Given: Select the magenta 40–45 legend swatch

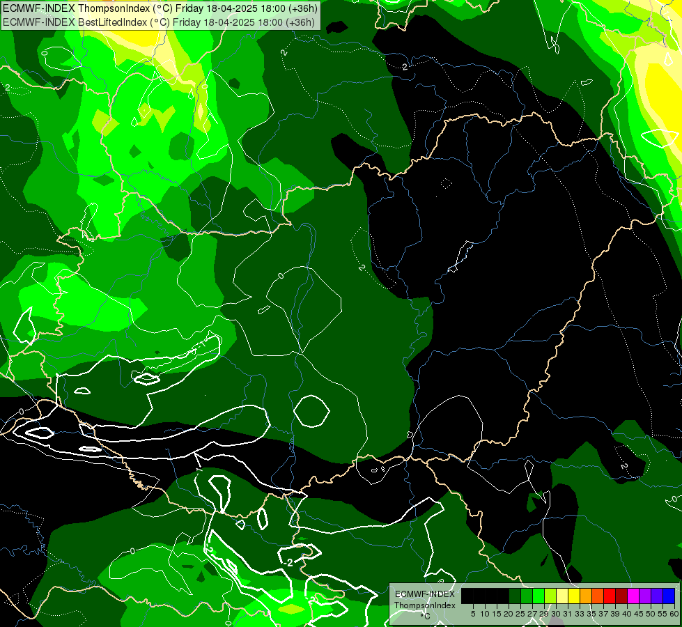Looking at the screenshot, I should pyautogui.click(x=633, y=596).
